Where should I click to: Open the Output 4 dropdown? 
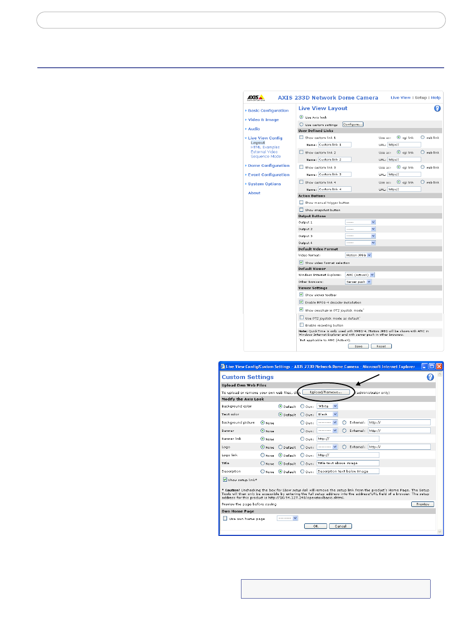pos(360,243)
